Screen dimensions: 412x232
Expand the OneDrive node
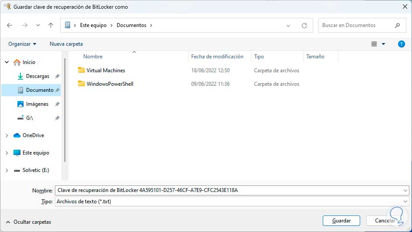tap(7, 135)
